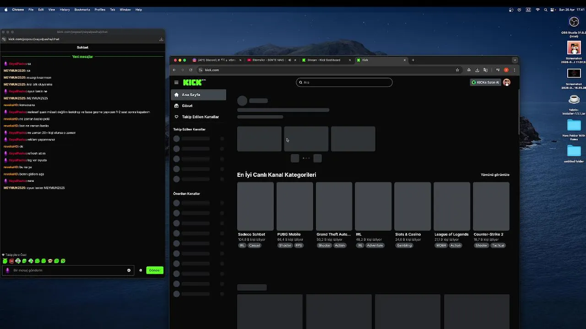Viewport: 586px width, 329px height.
Task: Click the translate icon in Chrome toolbar
Action: click(485, 70)
